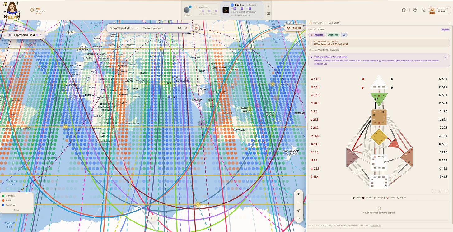The width and height of the screenshot is (453, 232).
Task: Open the Jackson account menu
Action: click(x=439, y=10)
